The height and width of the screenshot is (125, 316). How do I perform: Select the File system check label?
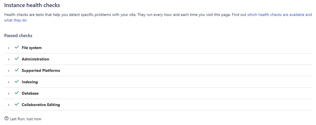coord(32,48)
